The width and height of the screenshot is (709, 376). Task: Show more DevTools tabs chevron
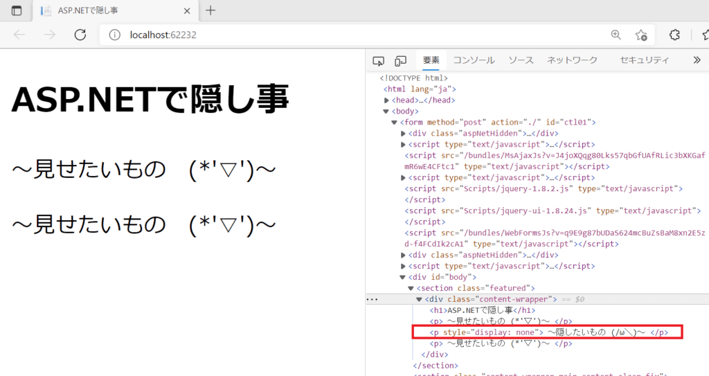click(x=697, y=60)
